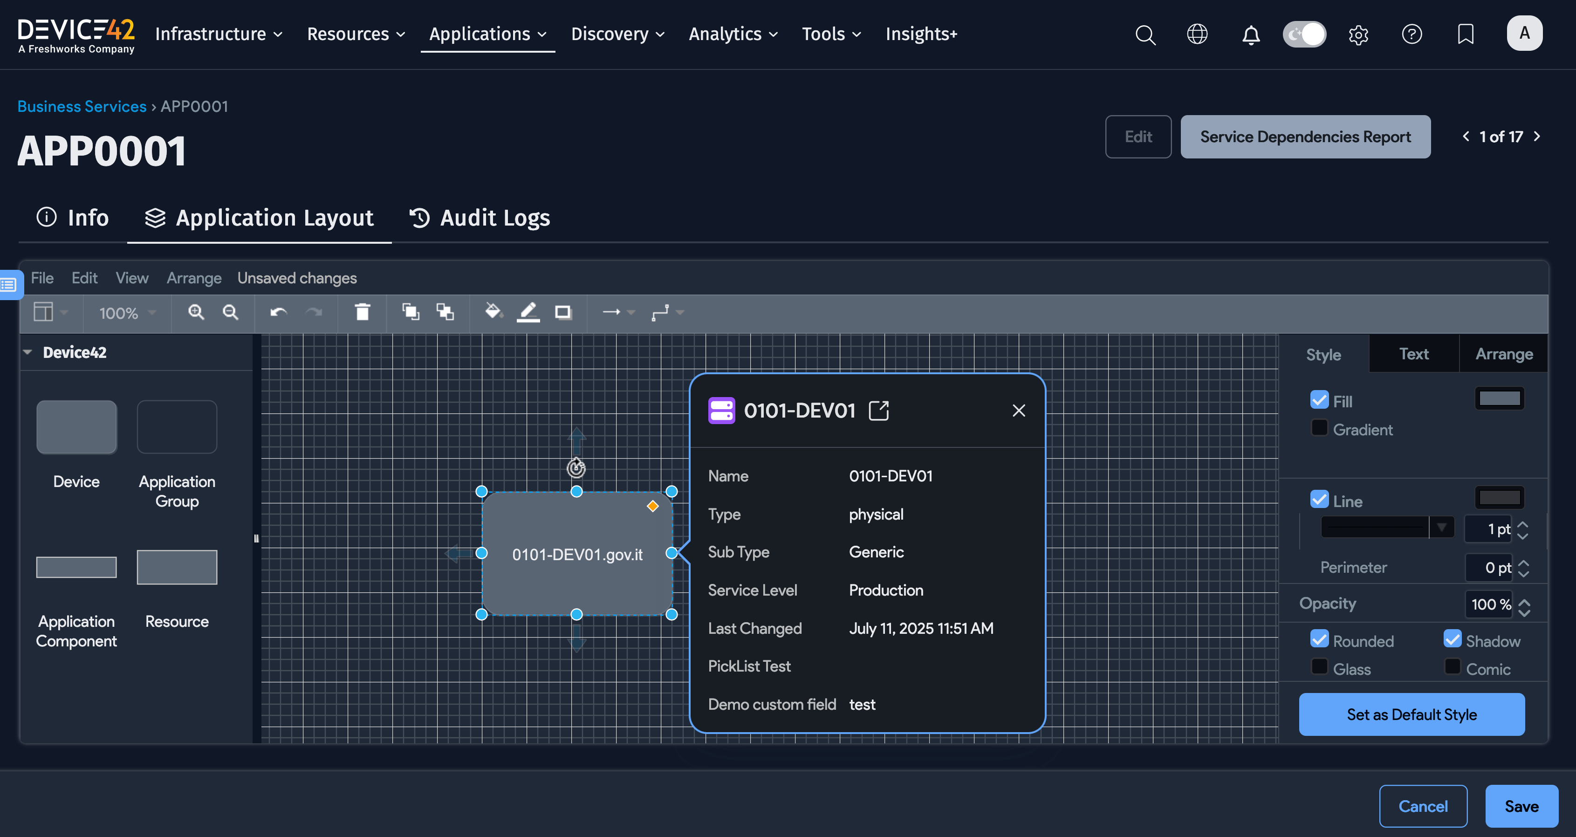Screen dimensions: 1576x837
Task: Click the Set as Default Style button
Action: coord(1412,714)
